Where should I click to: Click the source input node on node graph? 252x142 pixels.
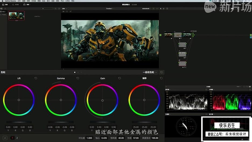[160, 35]
